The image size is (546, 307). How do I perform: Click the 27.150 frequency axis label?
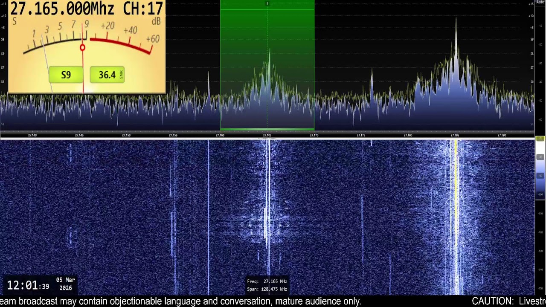point(126,135)
